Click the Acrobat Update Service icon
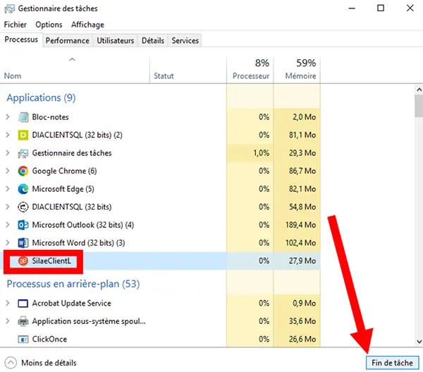Image resolution: width=423 pixels, height=372 pixels. tap(23, 304)
